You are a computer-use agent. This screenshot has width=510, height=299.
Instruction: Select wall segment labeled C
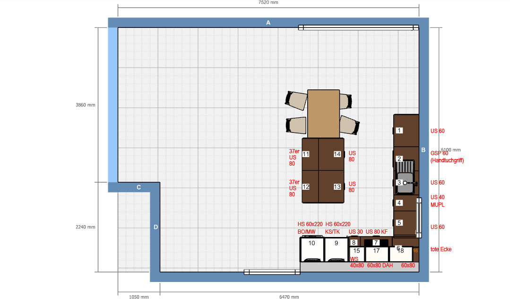point(138,187)
